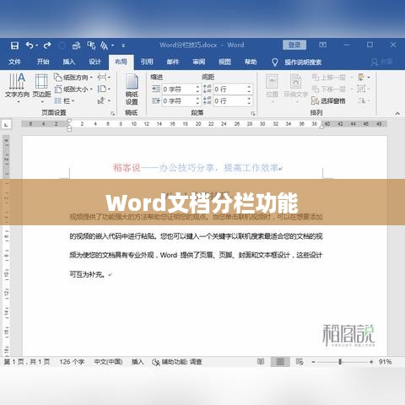
Task: Expand the undo history dropdown arrow
Action: point(37,46)
